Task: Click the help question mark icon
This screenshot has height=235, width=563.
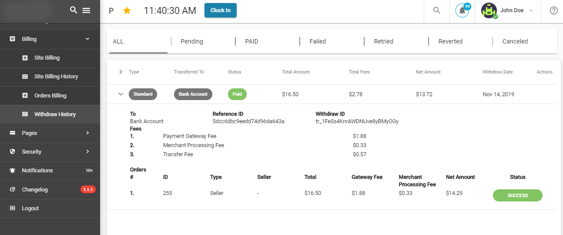Action: click(x=553, y=10)
